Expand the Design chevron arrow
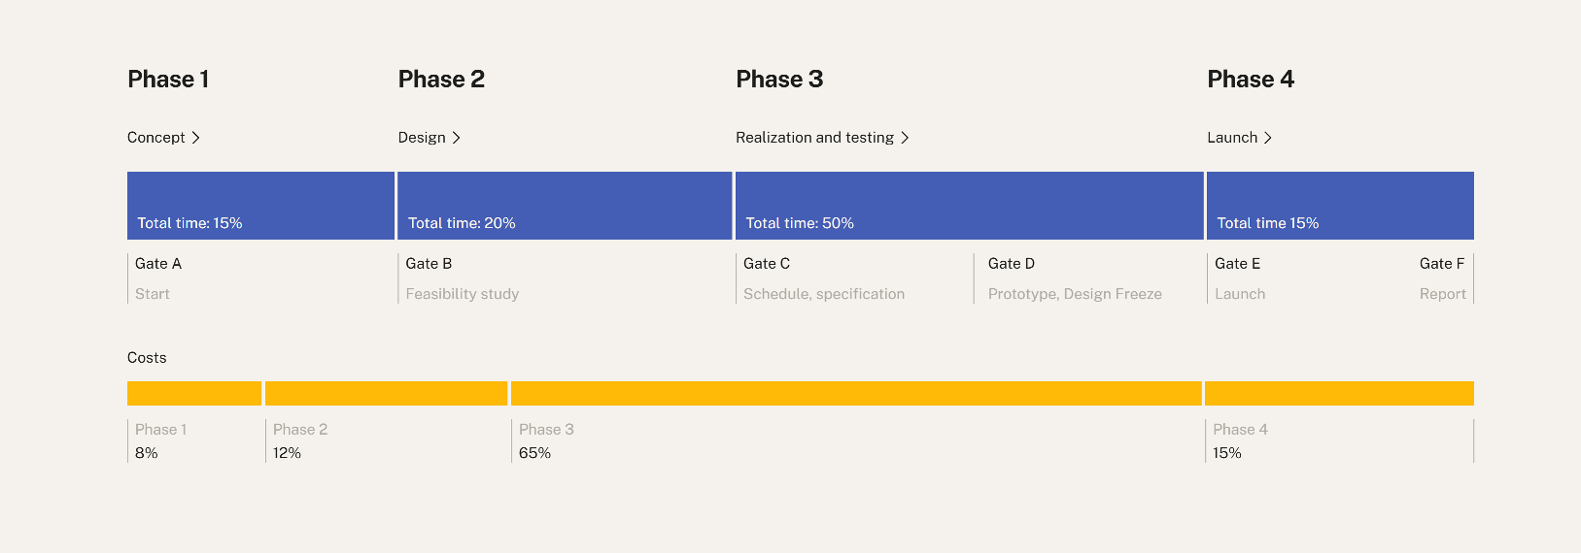Screen dimensions: 1581x553 [x=456, y=138]
